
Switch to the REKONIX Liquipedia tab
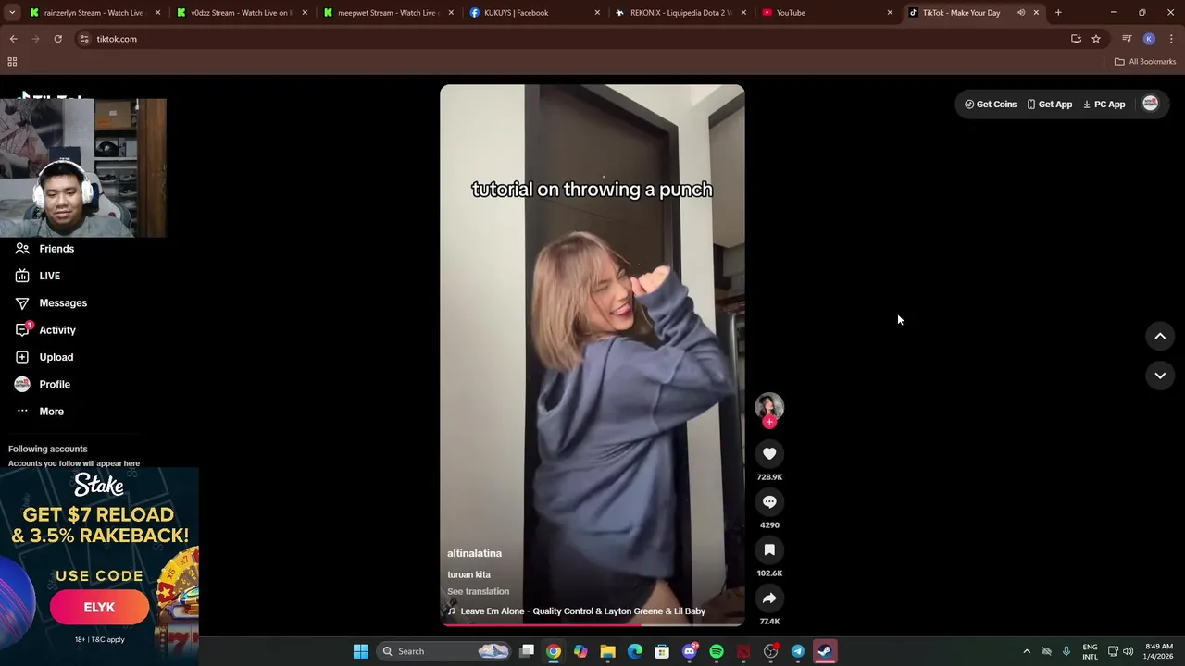point(679,13)
